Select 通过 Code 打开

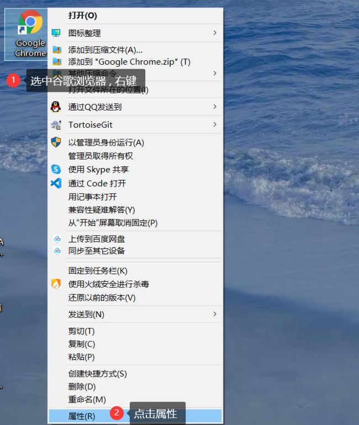point(135,183)
